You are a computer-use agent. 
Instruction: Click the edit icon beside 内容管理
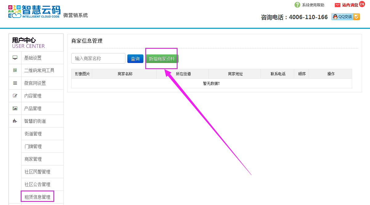pyautogui.click(x=15, y=96)
